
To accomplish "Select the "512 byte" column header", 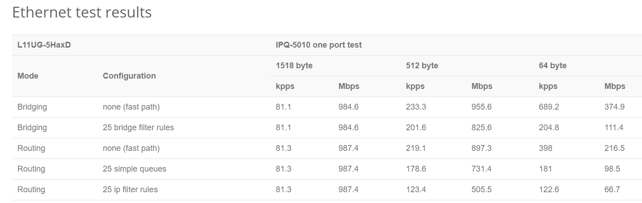I will [422, 66].
